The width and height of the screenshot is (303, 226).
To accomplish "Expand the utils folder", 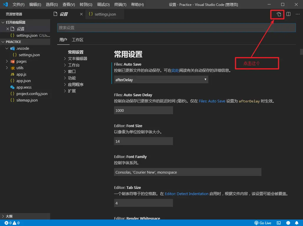I will pyautogui.click(x=7, y=68).
